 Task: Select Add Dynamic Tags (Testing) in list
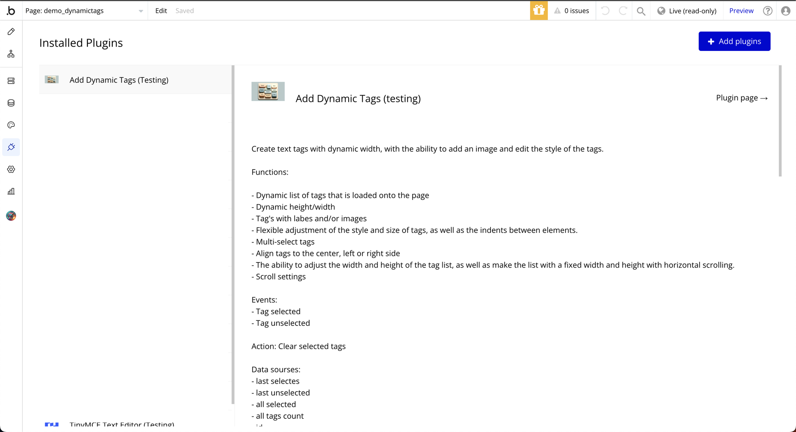point(135,80)
